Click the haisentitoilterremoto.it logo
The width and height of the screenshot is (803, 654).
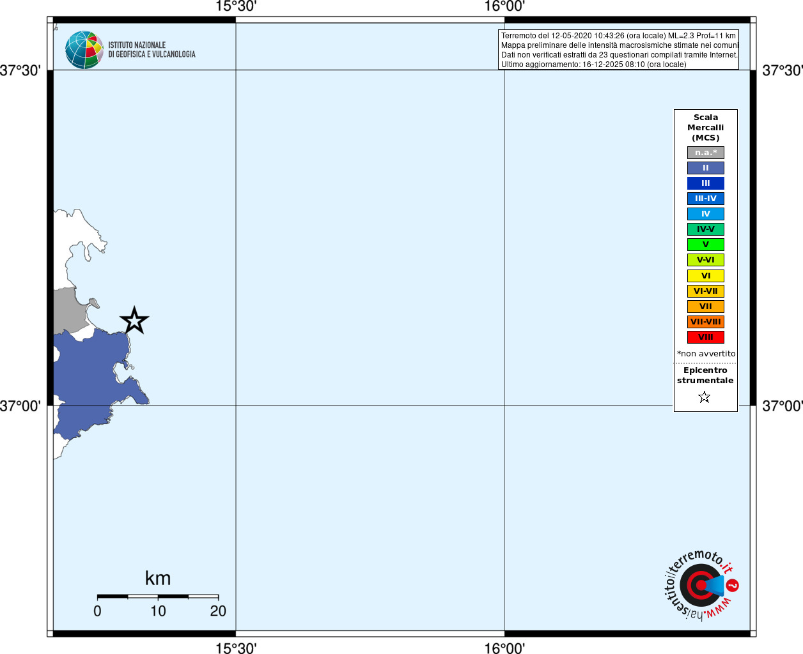tap(701, 585)
